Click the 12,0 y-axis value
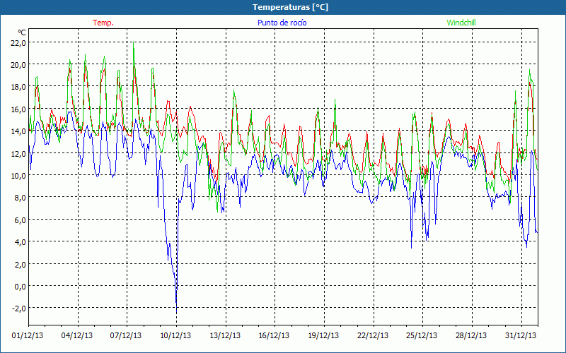Viewport: 566px width, 353px height. (18, 154)
